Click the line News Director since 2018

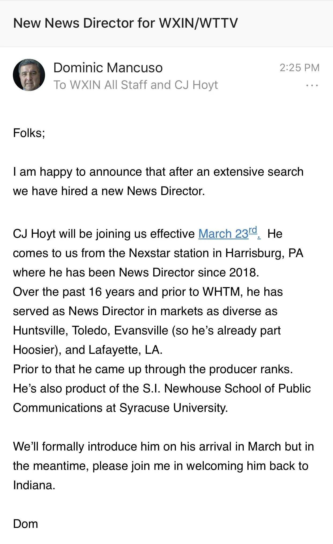[x=136, y=272]
